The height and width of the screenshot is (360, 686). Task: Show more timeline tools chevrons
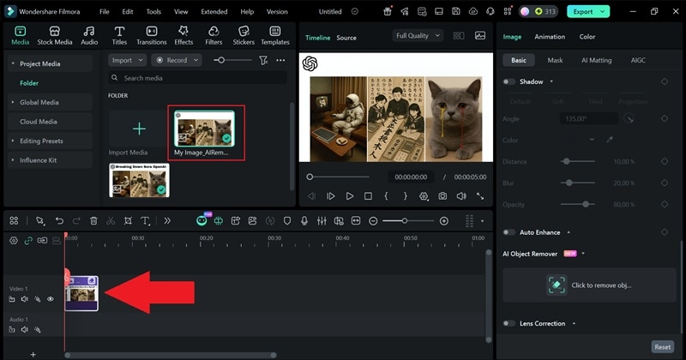(167, 221)
